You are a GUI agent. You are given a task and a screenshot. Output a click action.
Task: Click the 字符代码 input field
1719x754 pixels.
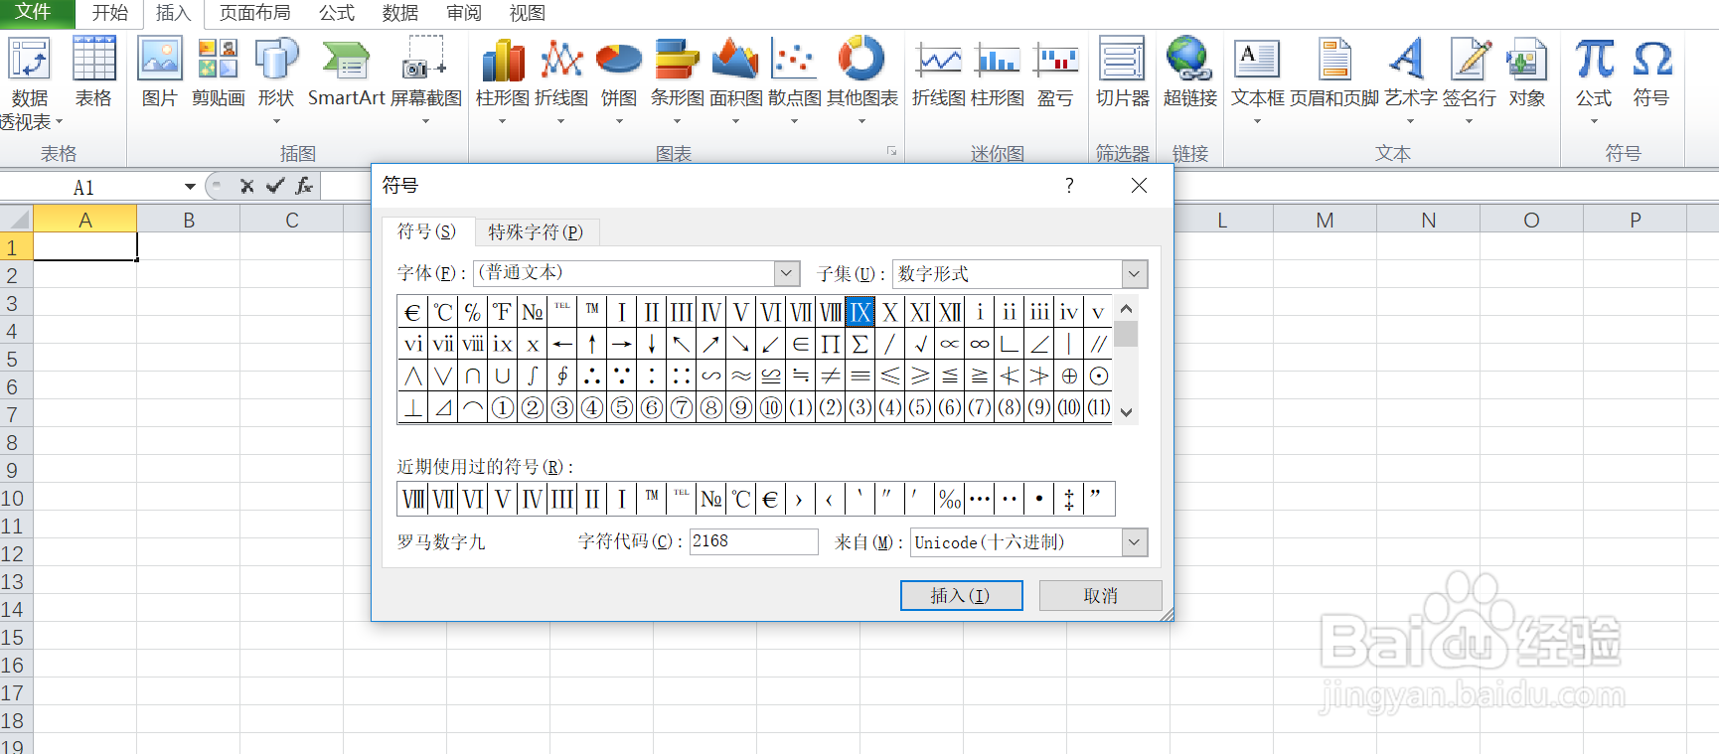tap(753, 541)
